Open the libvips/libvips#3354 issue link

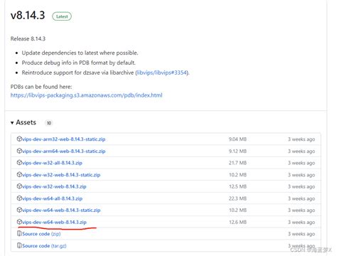[x=162, y=73]
